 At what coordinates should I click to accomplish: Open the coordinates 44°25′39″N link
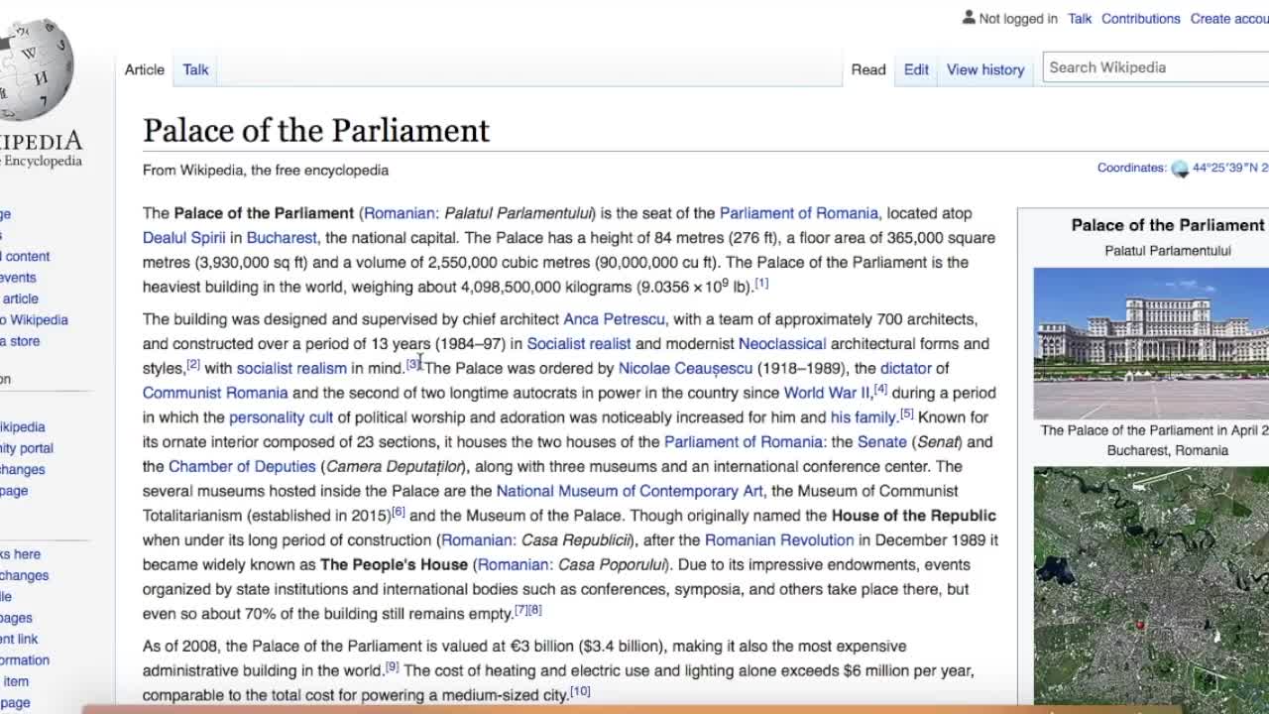(1230, 168)
